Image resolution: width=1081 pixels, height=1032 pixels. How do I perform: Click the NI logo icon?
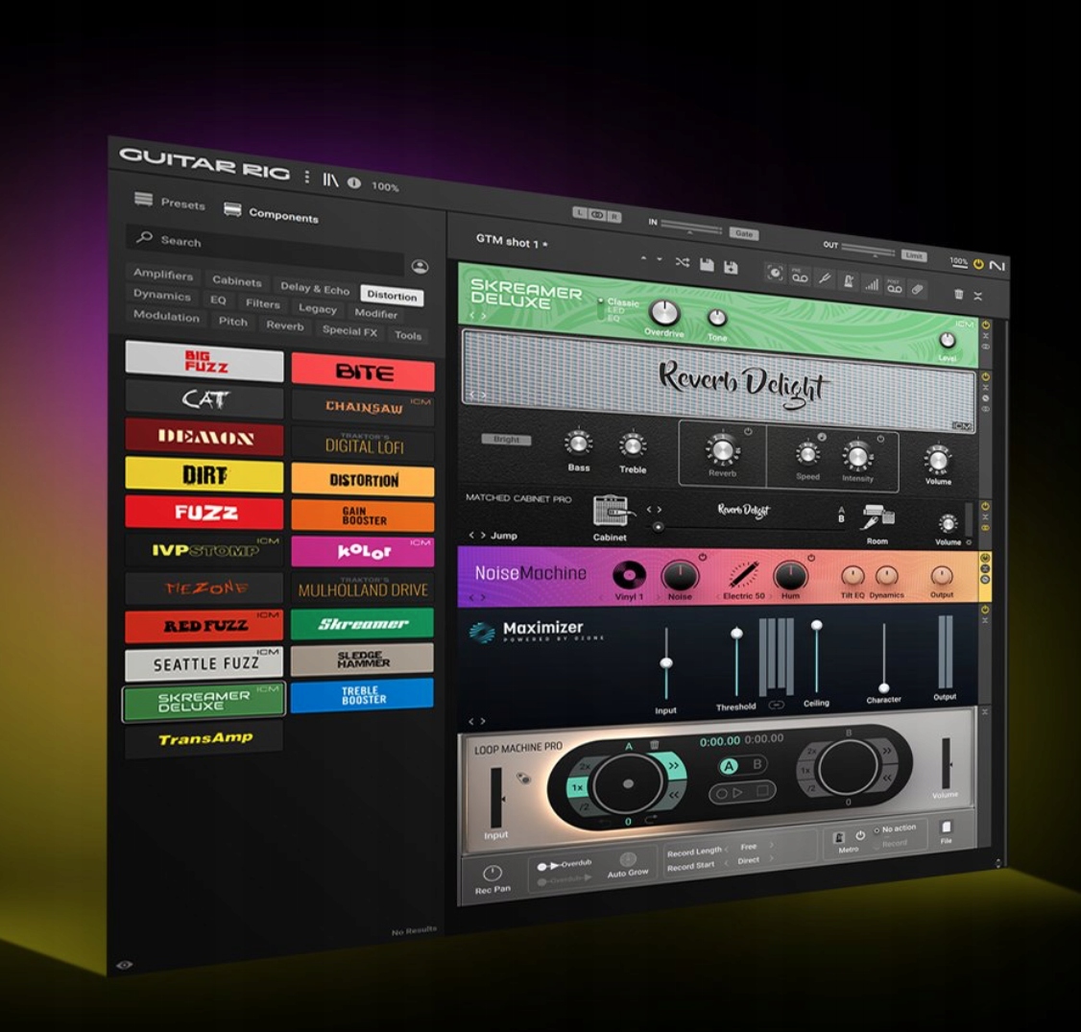coord(997,265)
